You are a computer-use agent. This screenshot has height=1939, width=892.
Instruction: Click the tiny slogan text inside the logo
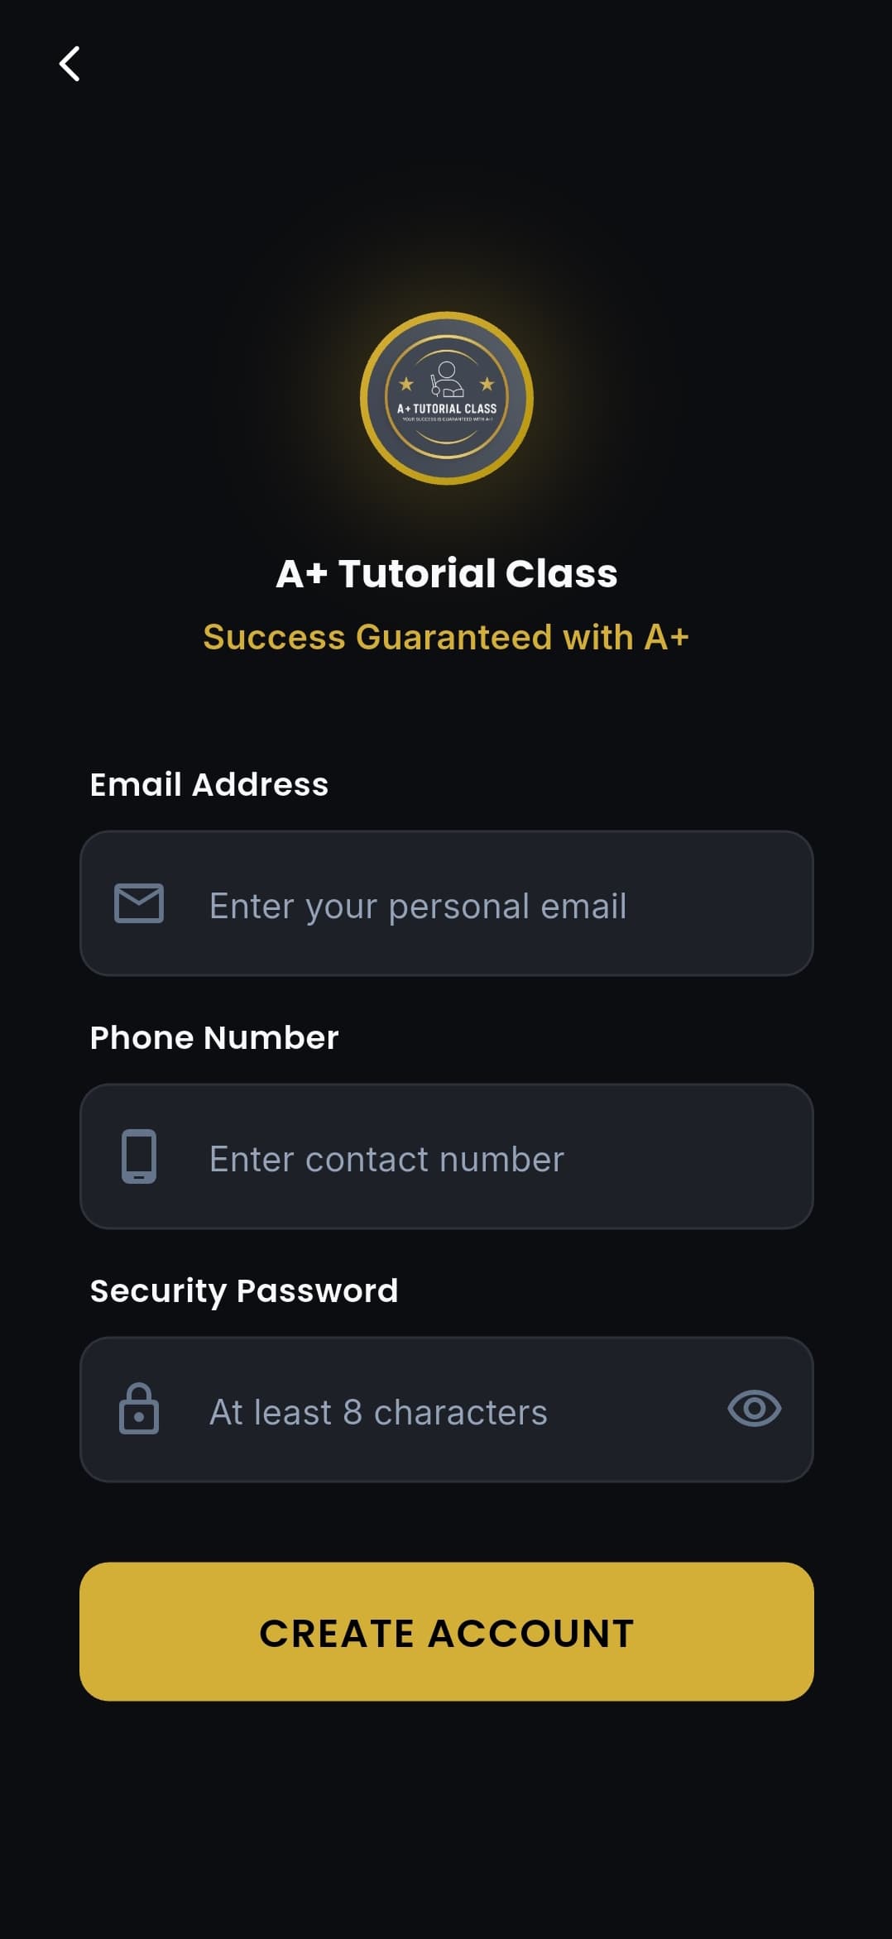pyautogui.click(x=447, y=419)
